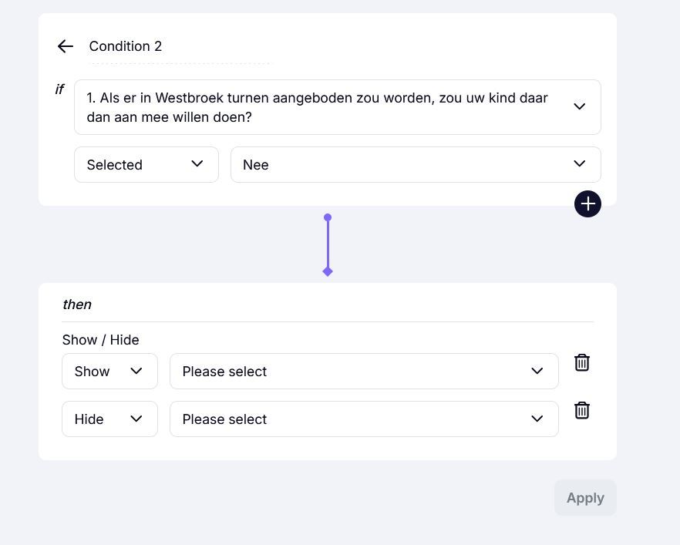Go back using the left arrow icon
Viewport: 680px width, 545px height.
click(65, 46)
